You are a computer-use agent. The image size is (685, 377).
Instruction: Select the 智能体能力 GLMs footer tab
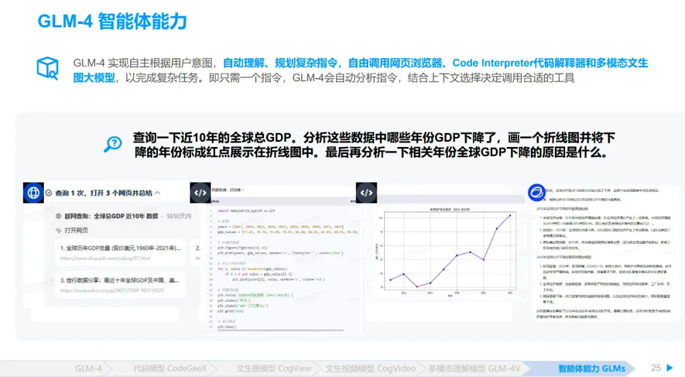pyautogui.click(x=592, y=369)
